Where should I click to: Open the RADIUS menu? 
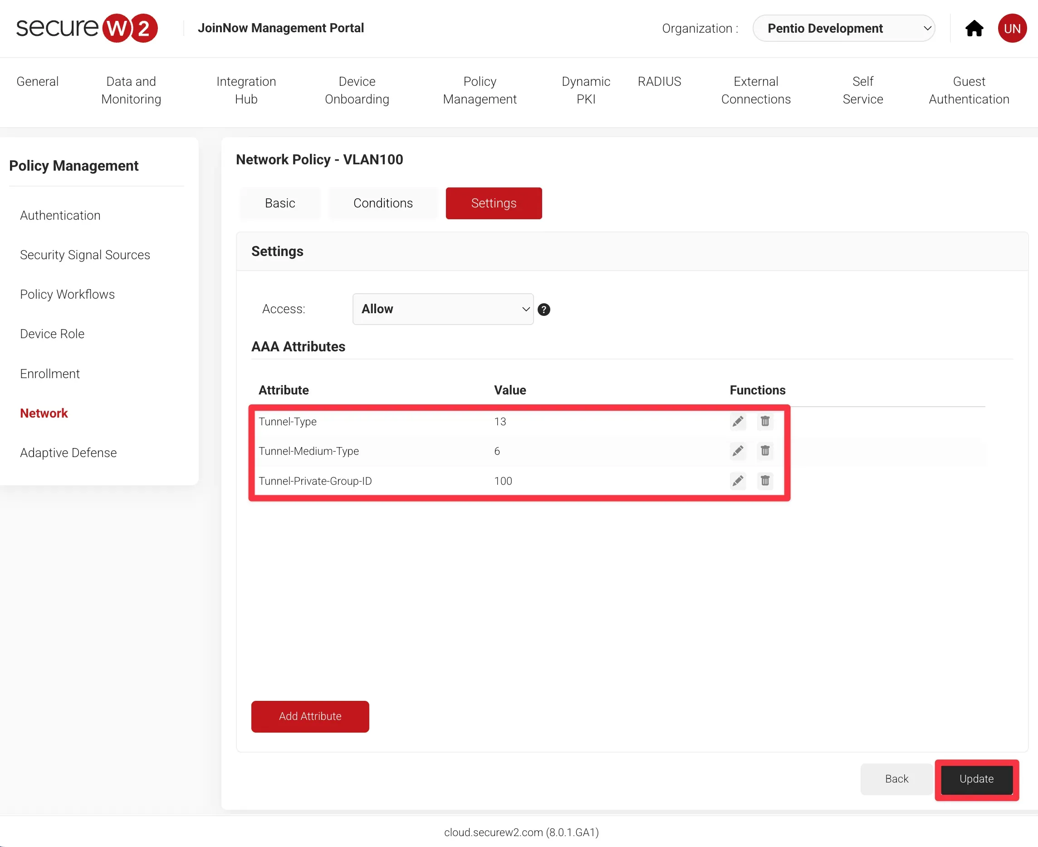659,82
